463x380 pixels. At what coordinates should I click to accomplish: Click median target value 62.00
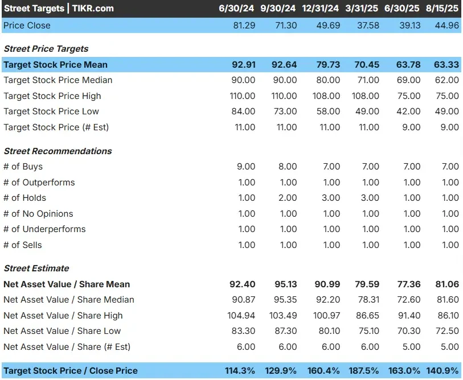447,80
